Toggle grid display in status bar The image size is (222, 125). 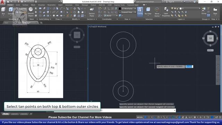point(145,117)
